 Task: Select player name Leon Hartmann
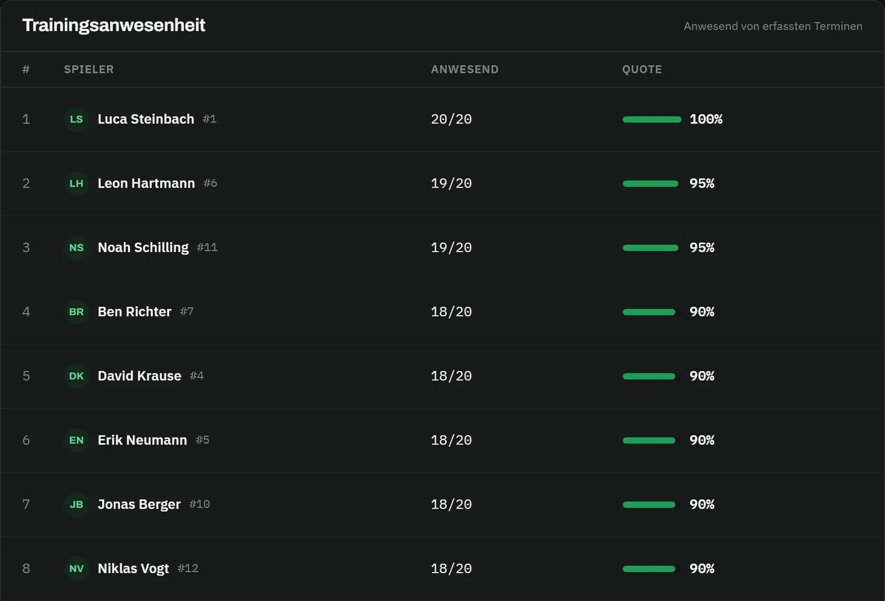(146, 184)
